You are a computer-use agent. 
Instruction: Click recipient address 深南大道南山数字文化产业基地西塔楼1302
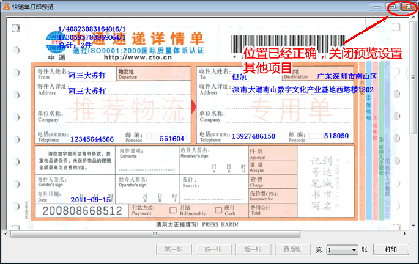(x=303, y=89)
